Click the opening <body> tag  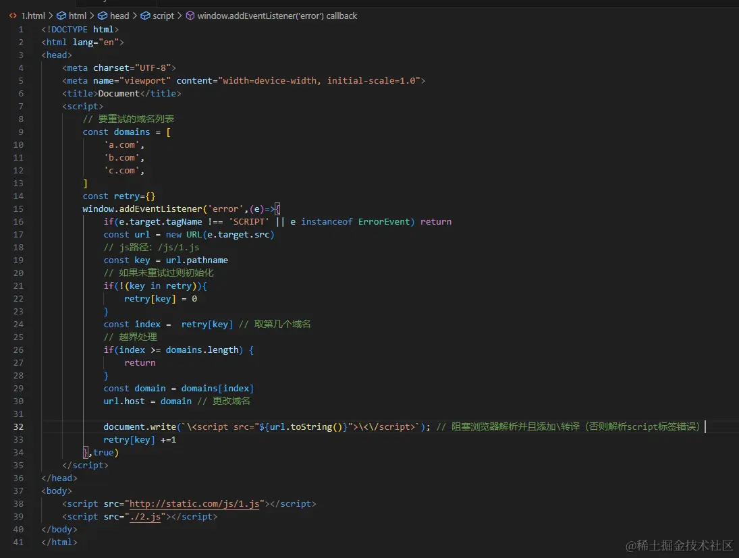(57, 491)
